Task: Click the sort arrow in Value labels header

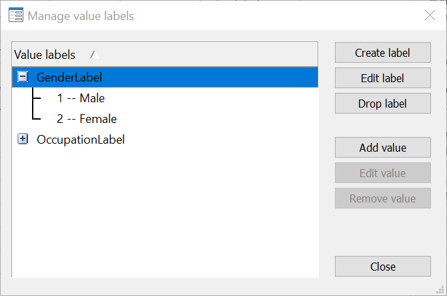Action: click(94, 54)
